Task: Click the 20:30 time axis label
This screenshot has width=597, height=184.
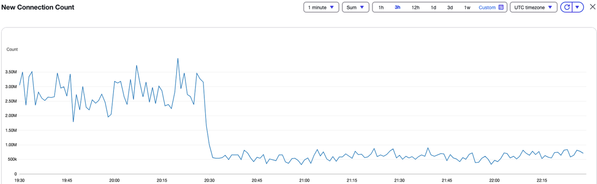Action: pyautogui.click(x=209, y=180)
